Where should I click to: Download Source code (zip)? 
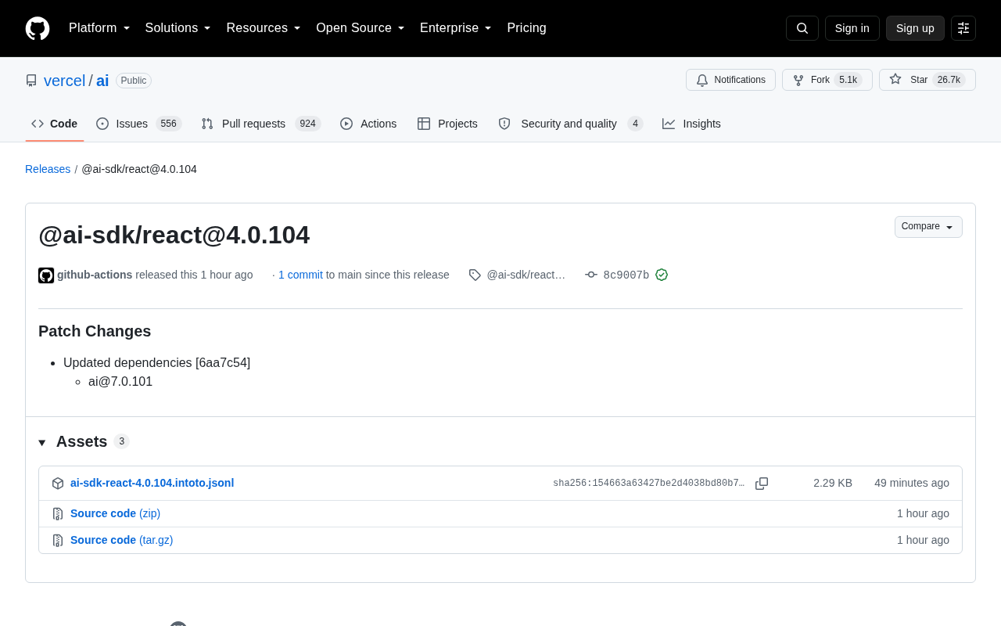pos(115,513)
